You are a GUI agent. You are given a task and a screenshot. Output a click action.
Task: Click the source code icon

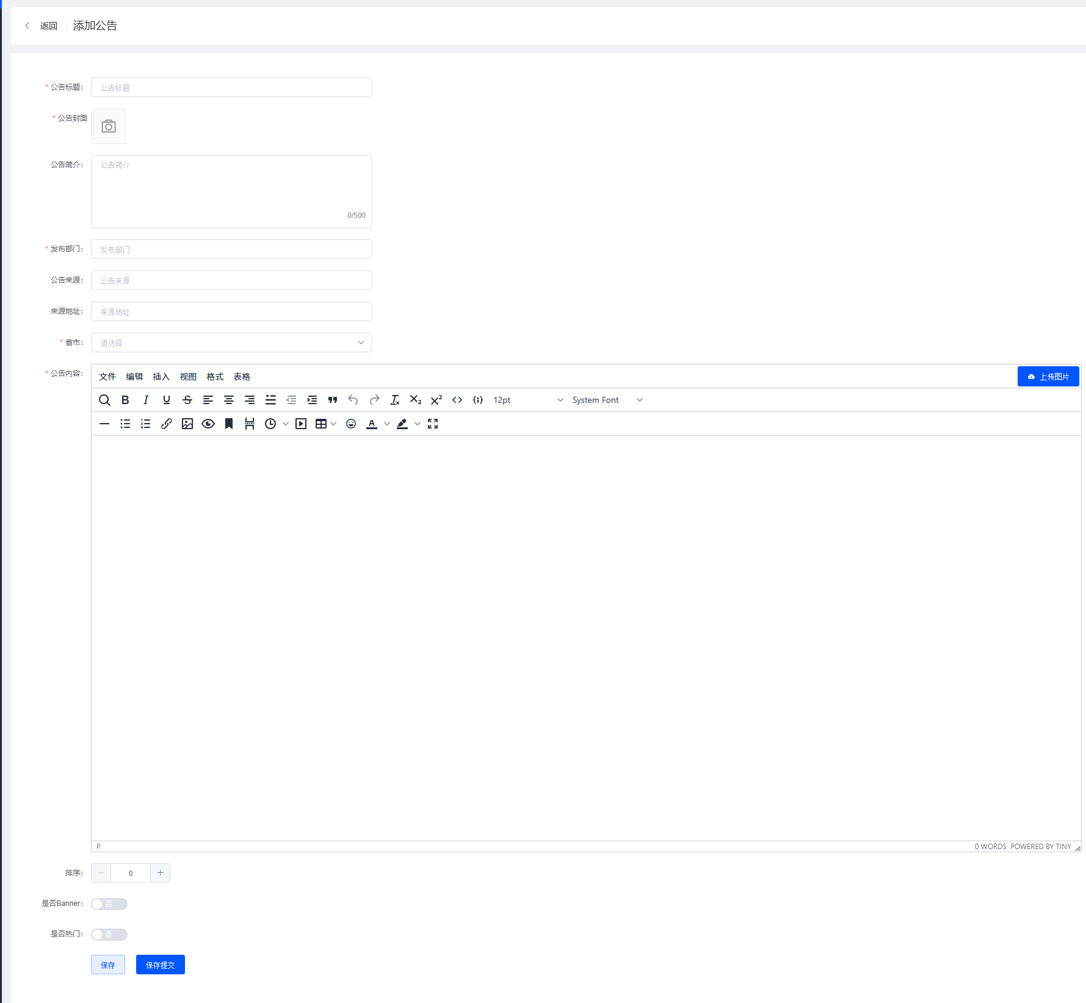tap(457, 400)
